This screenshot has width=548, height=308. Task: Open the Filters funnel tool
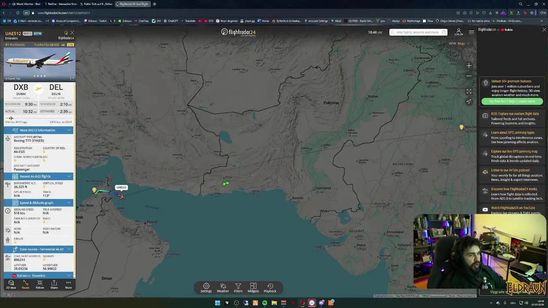(238, 288)
